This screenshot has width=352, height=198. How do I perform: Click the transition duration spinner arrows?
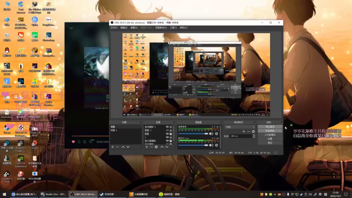coord(254,136)
